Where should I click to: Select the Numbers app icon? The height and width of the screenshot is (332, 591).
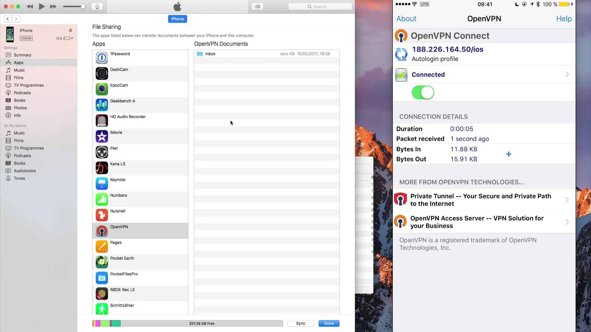[102, 199]
